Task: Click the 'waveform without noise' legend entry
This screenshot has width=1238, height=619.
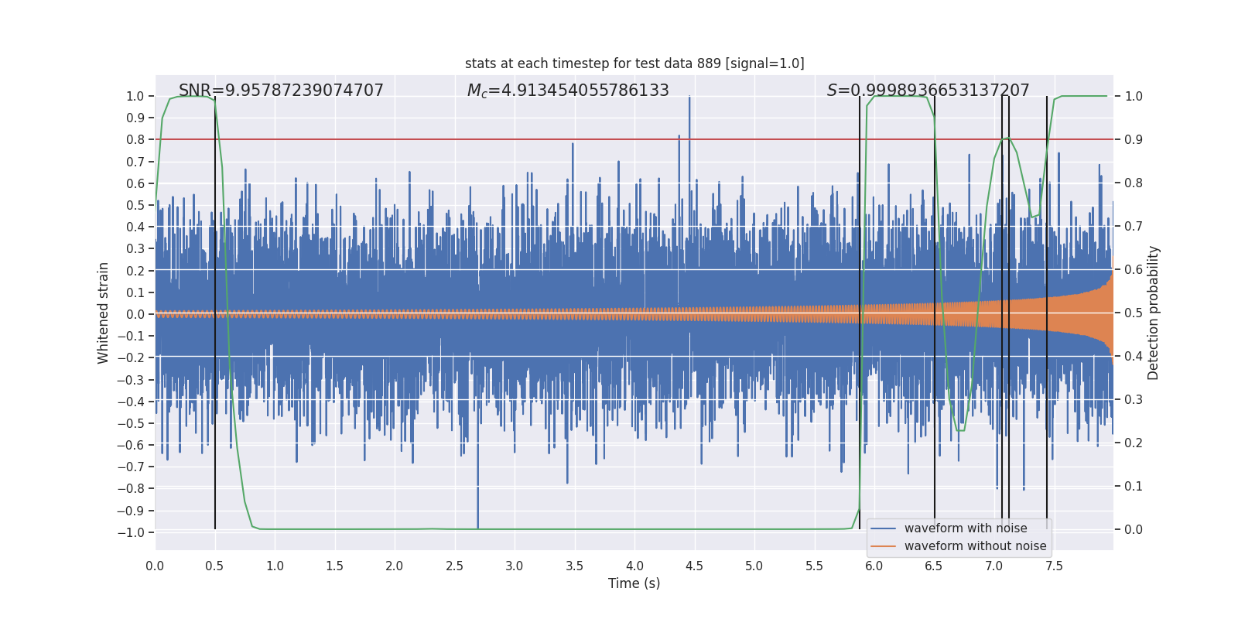Action: [x=975, y=546]
